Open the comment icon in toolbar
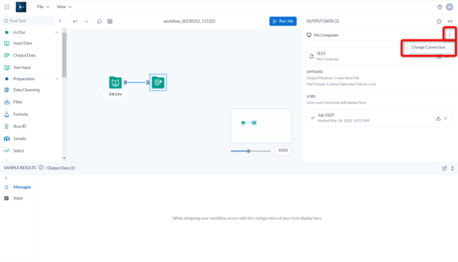Screen dimensions: 458x262 tap(99, 21)
